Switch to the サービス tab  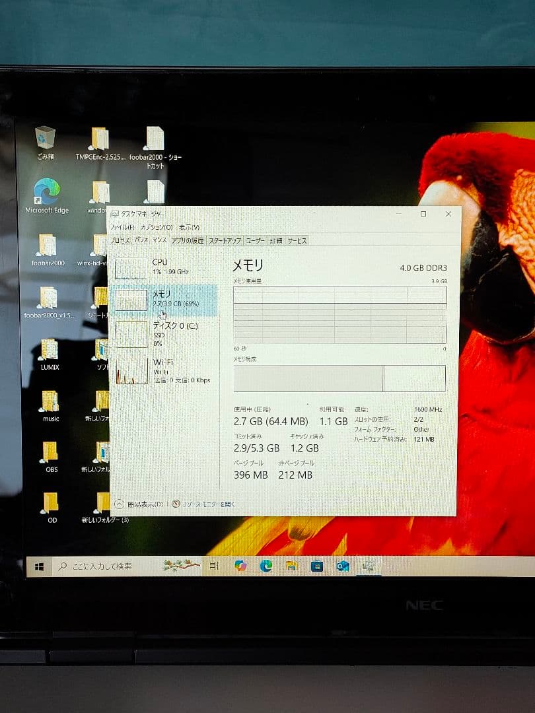point(297,242)
